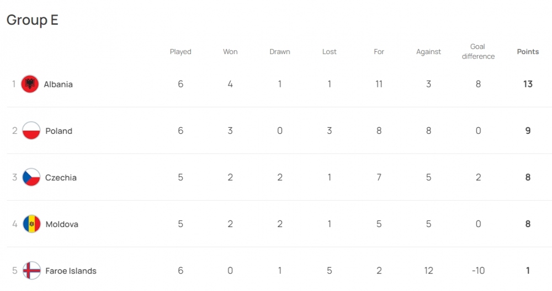Screen dimensions: 552x291
Task: Click the Lost column header
Action: 330,52
